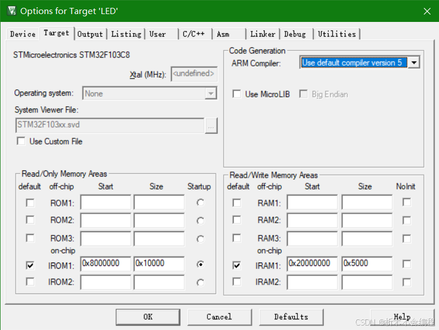Click the RAM1 Start field
Image resolution: width=439 pixels, height=330 pixels.
pos(312,202)
